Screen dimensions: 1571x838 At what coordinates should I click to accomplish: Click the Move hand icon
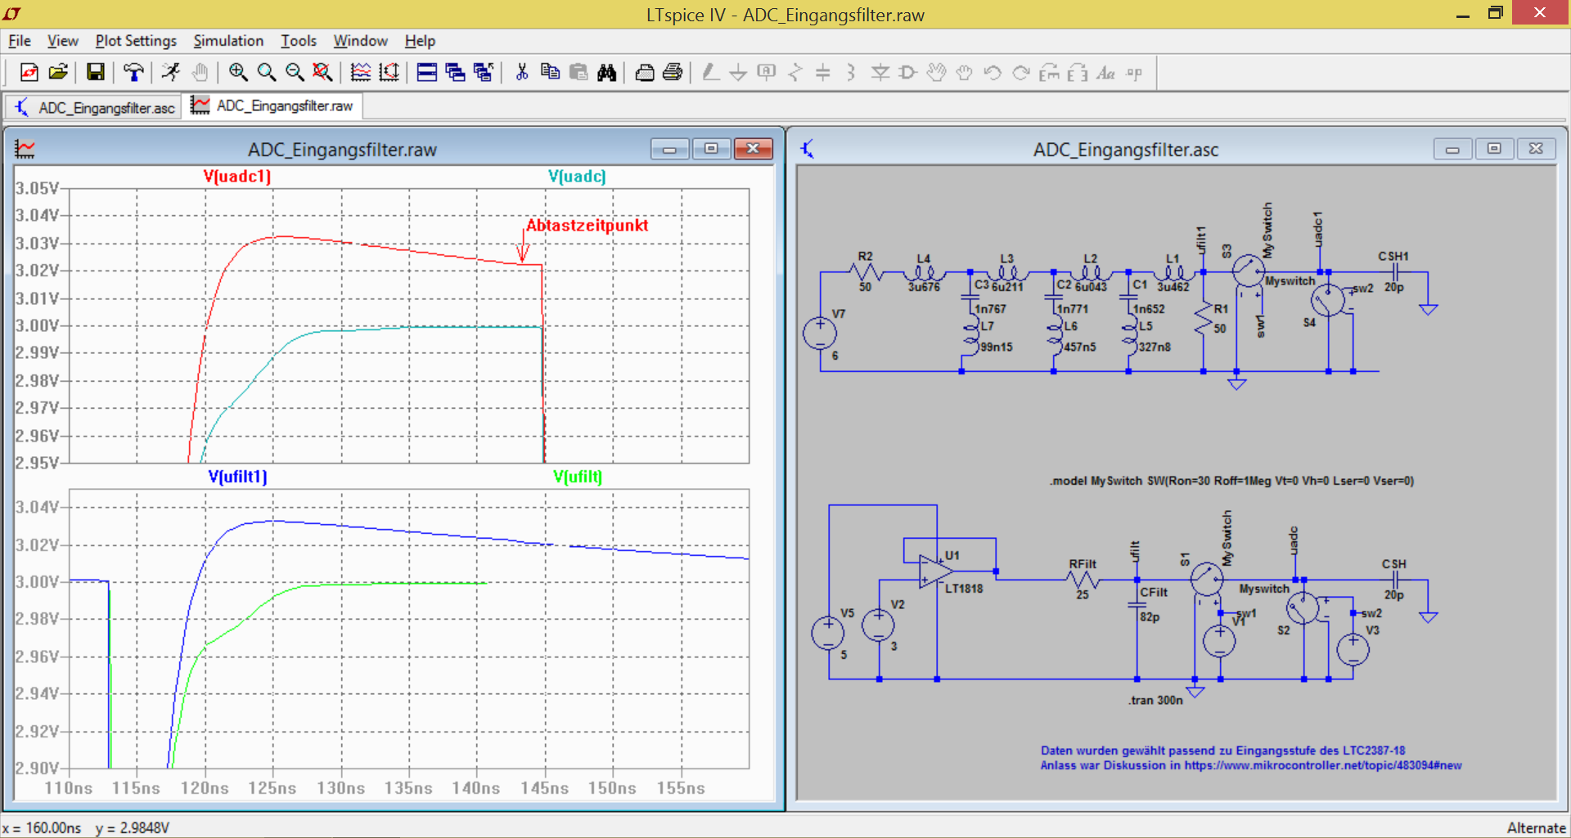[937, 73]
